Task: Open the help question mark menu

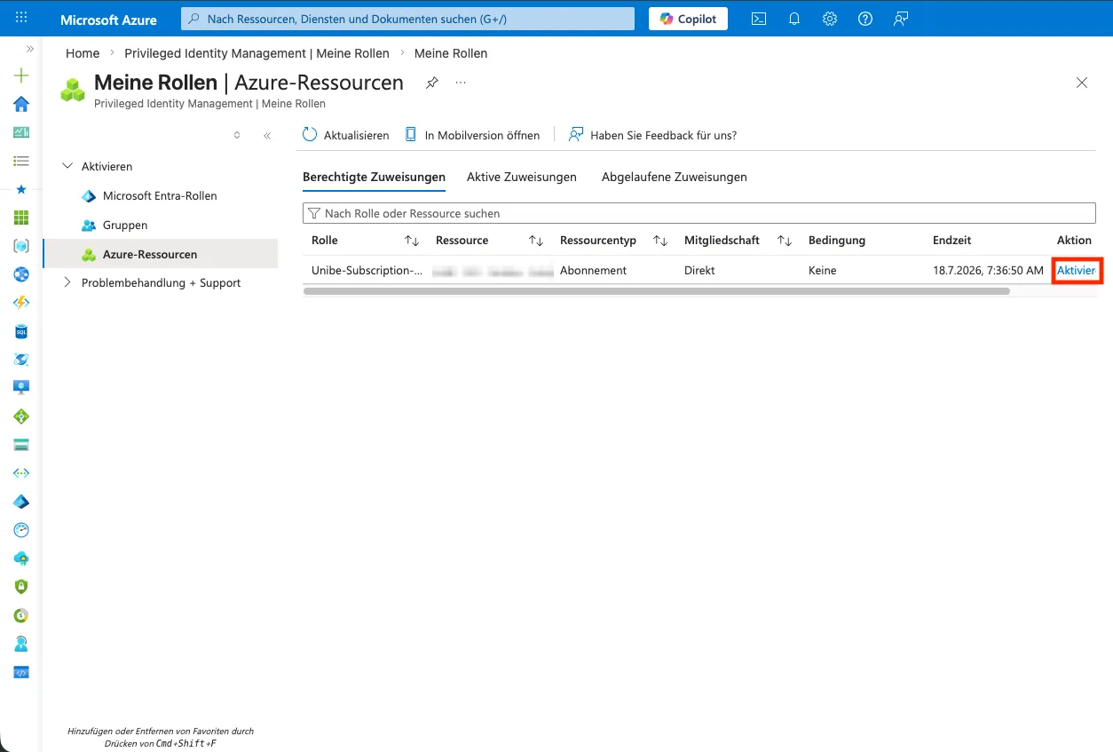Action: coord(865,19)
